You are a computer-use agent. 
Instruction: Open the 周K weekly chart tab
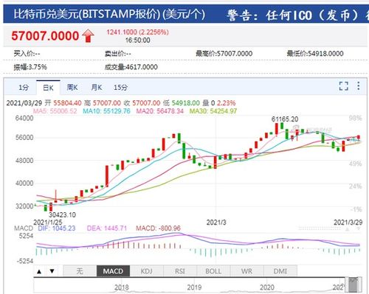pyautogui.click(x=72, y=88)
